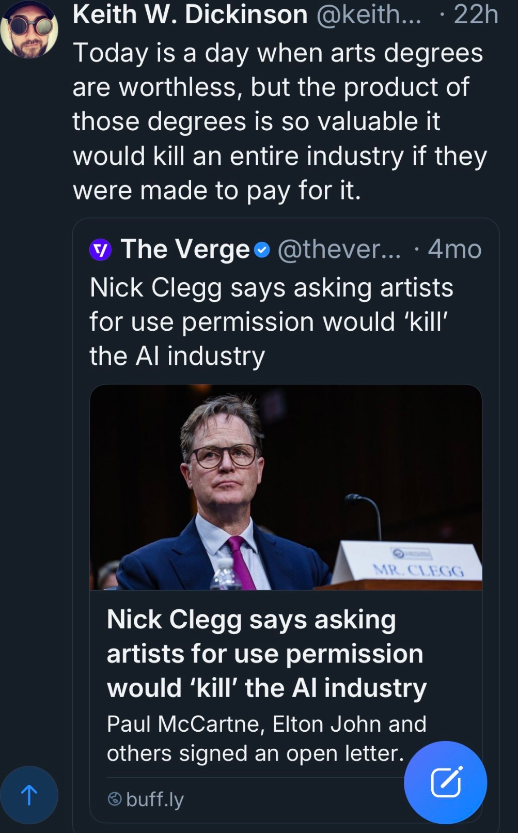Open the 'arts degrees are worthless' post text
The width and height of the screenshot is (518, 833).
click(279, 121)
